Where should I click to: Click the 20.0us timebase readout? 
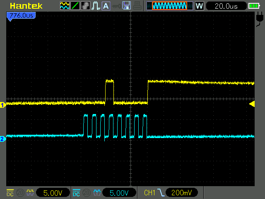click(x=226, y=6)
